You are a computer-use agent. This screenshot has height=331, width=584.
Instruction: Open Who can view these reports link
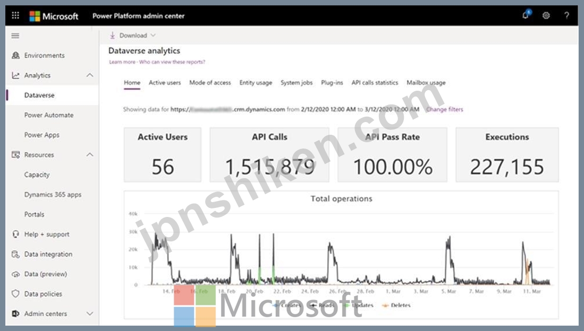coord(172,62)
